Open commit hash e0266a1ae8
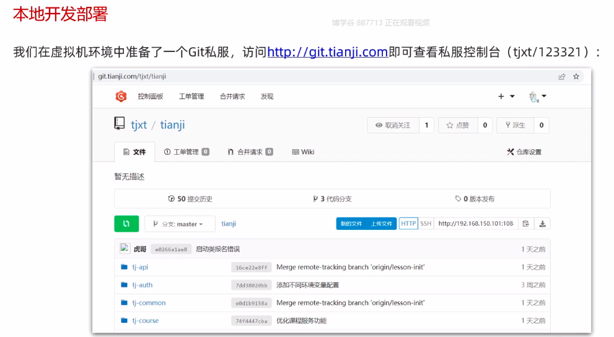The width and height of the screenshot is (614, 337). pos(171,249)
